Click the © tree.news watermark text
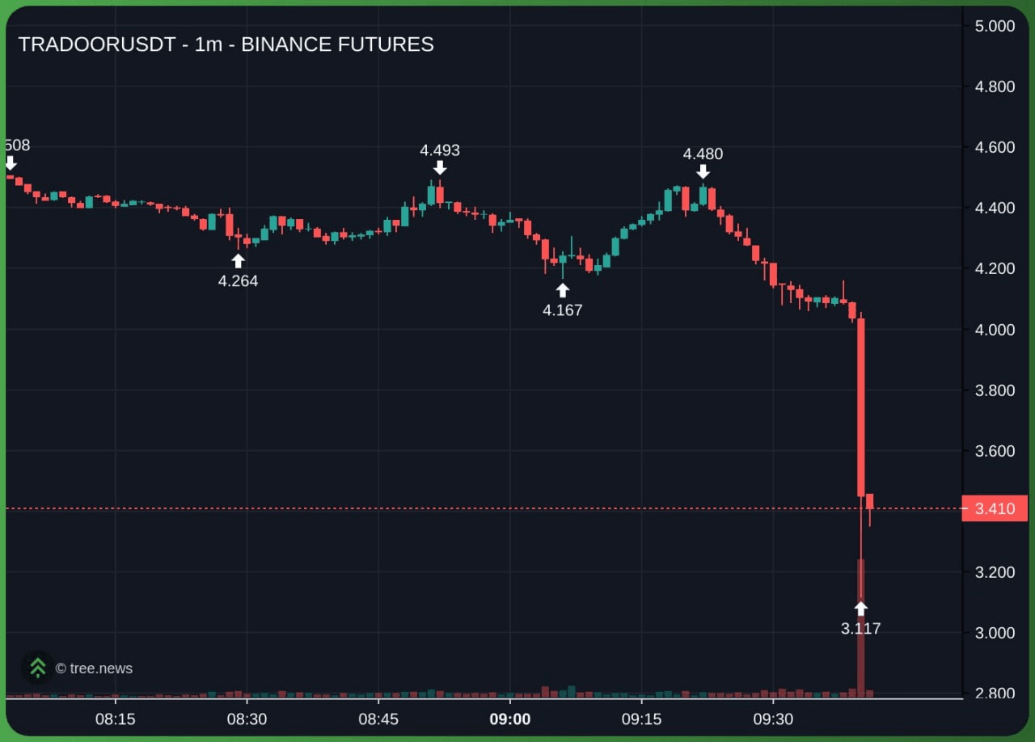This screenshot has height=742, width=1035. click(x=94, y=668)
